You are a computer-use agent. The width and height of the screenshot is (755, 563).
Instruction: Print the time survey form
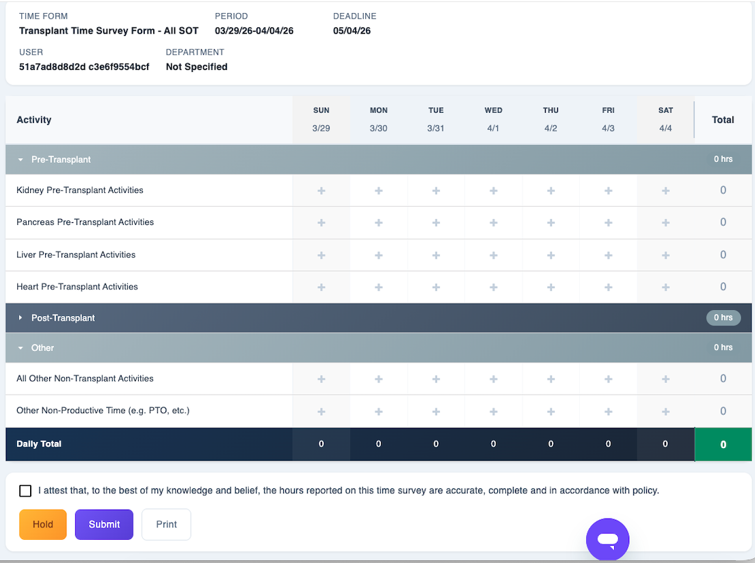tap(166, 525)
